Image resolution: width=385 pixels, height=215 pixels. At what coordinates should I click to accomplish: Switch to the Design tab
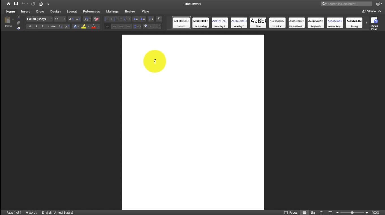(55, 11)
